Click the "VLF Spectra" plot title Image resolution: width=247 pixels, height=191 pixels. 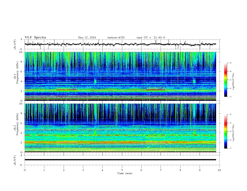[35, 37]
